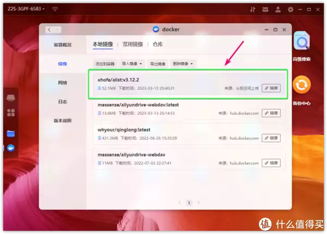The height and width of the screenshot is (234, 327).
Task: Click 链接 button for messense/aliyundrive-webdav:latest
Action: [x=271, y=113]
